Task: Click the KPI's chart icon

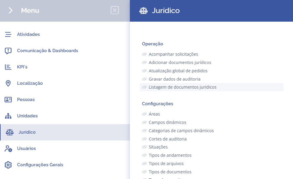Action: tap(8, 67)
